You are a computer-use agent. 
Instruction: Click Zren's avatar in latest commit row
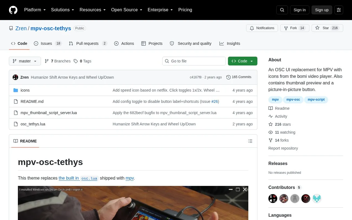pyautogui.click(x=15, y=77)
